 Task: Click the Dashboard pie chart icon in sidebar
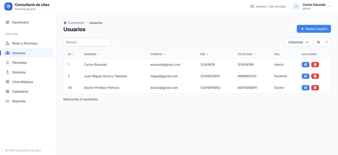click(8, 22)
